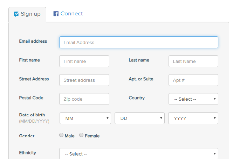Click the (MM/DD/YYYY) hint text

pos(34,121)
